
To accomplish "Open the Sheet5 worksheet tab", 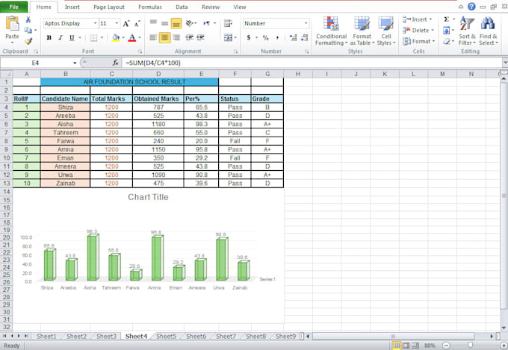I will [x=166, y=337].
